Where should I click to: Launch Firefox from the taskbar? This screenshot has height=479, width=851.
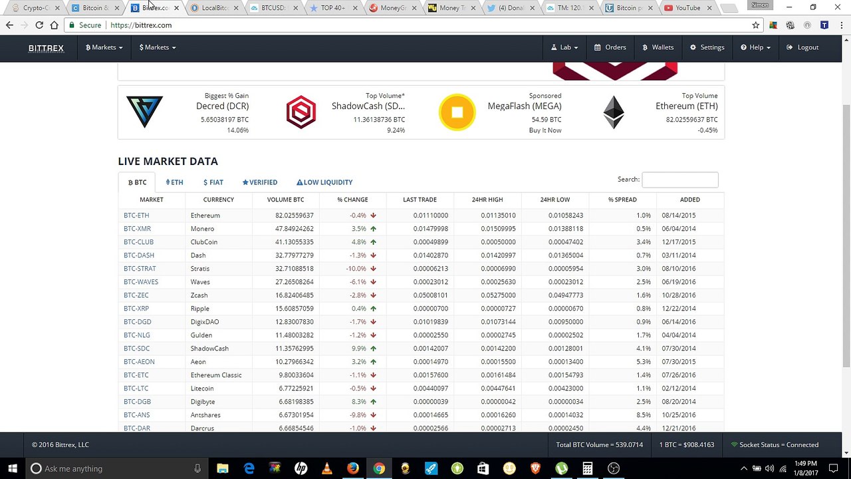pos(352,468)
